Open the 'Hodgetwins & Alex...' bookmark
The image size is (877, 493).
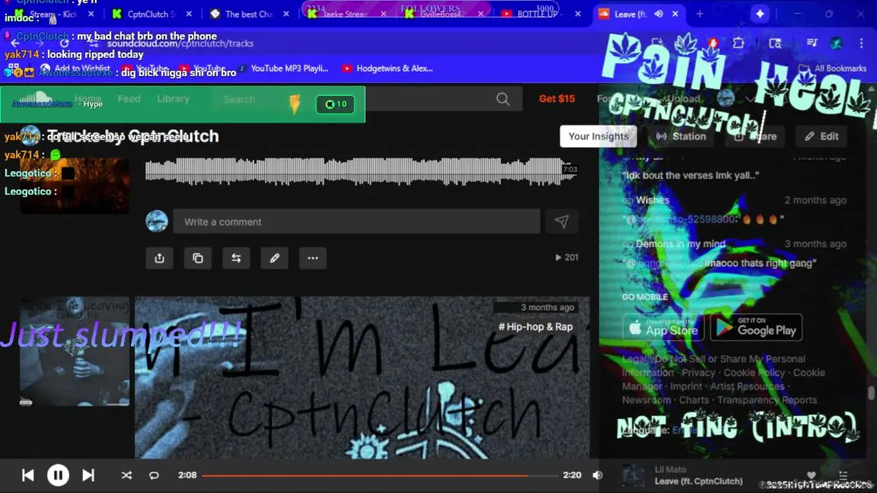click(x=387, y=68)
